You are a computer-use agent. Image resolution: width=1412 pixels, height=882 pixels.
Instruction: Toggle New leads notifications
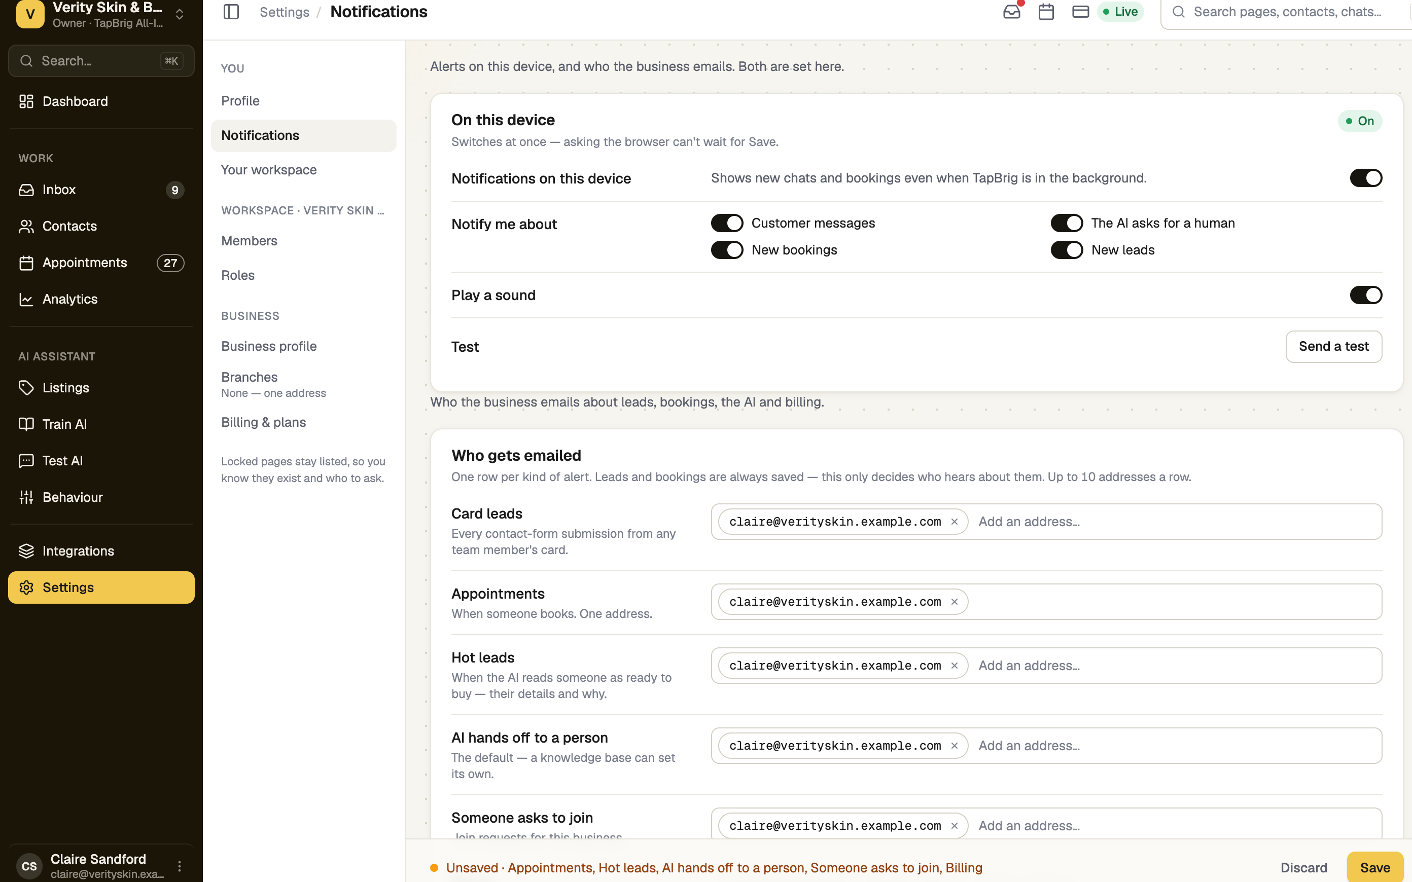click(x=1066, y=250)
